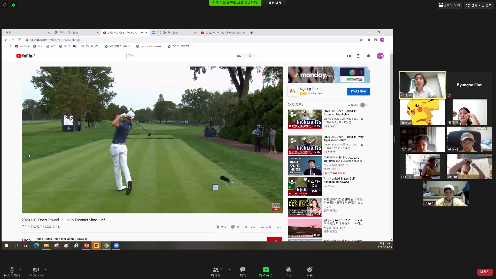The height and width of the screenshot is (279, 496).
Task: Open the Zoom Chat panel
Action: [243, 270]
